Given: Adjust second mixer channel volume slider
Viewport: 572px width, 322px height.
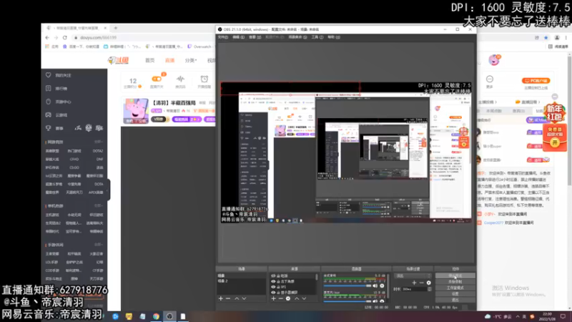Looking at the screenshot, I should tap(347, 301).
